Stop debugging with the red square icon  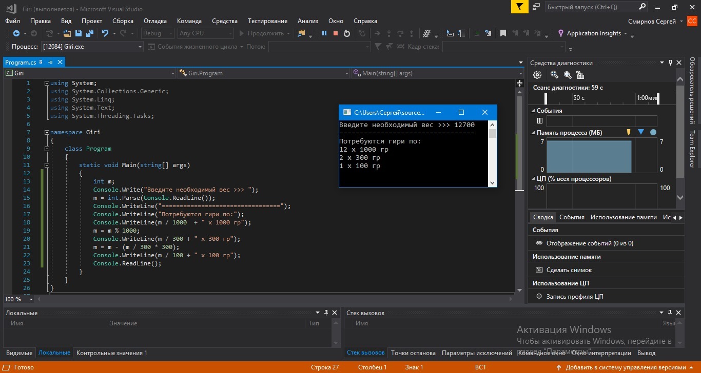pyautogui.click(x=336, y=33)
